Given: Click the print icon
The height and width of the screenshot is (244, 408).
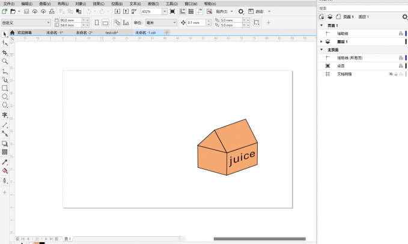Looking at the screenshot, I should 52,11.
